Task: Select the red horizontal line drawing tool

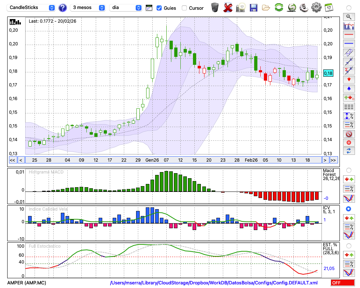Action: [348, 35]
